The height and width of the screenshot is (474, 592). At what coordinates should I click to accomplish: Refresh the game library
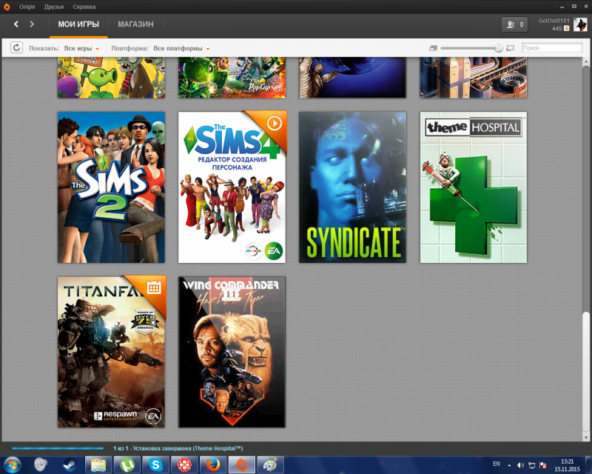pos(16,48)
